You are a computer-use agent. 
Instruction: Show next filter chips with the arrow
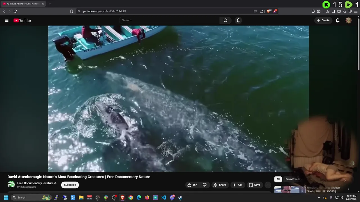click(345, 180)
